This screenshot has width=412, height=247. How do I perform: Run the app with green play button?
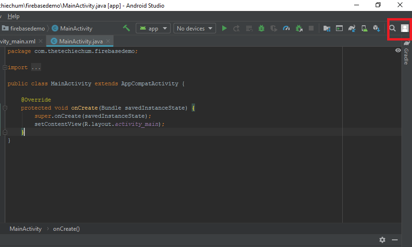225,29
